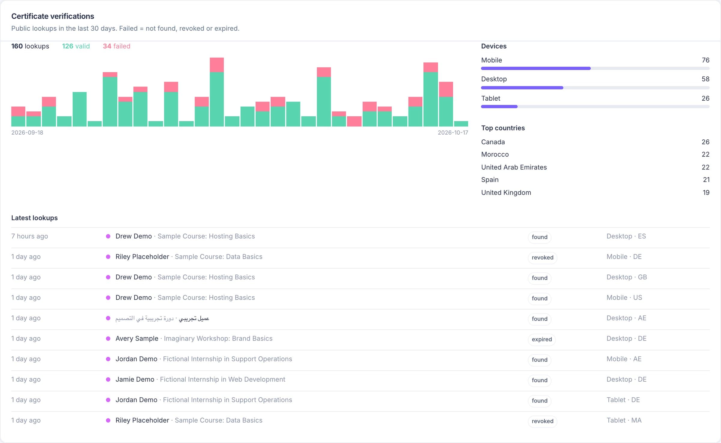Click the Mobile devices progress bar
Viewport: 721px width, 443px height.
coord(595,69)
